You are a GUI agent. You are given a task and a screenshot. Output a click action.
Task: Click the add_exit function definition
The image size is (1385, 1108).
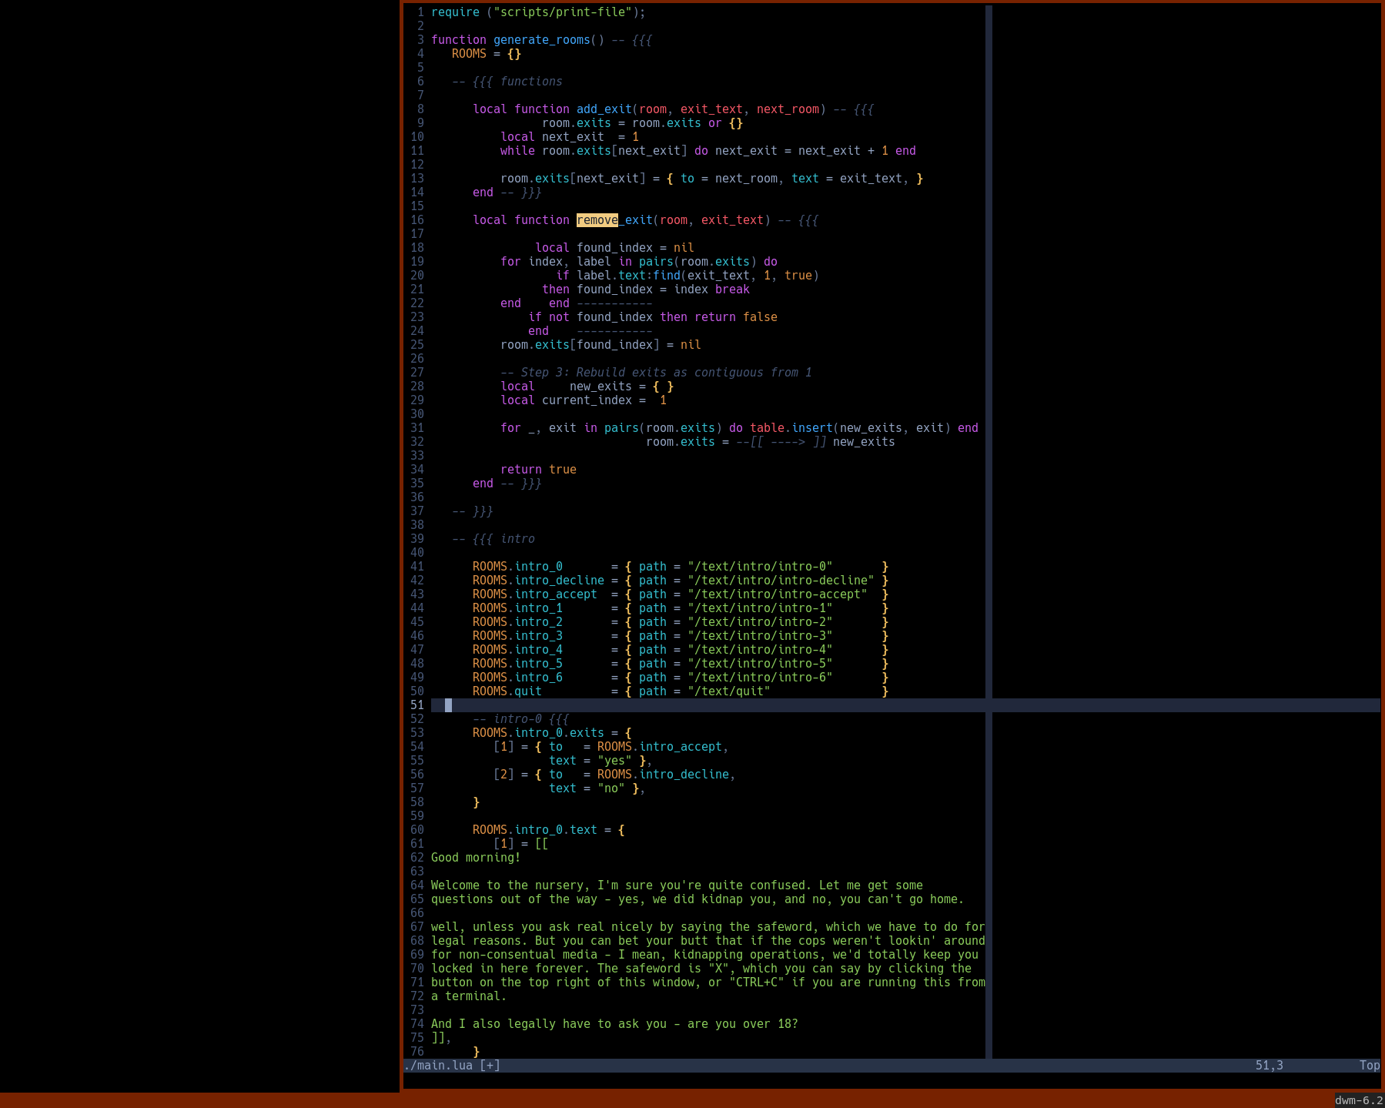604,109
